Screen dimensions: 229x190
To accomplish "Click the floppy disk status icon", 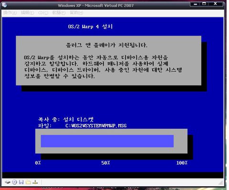I will tap(21, 182).
